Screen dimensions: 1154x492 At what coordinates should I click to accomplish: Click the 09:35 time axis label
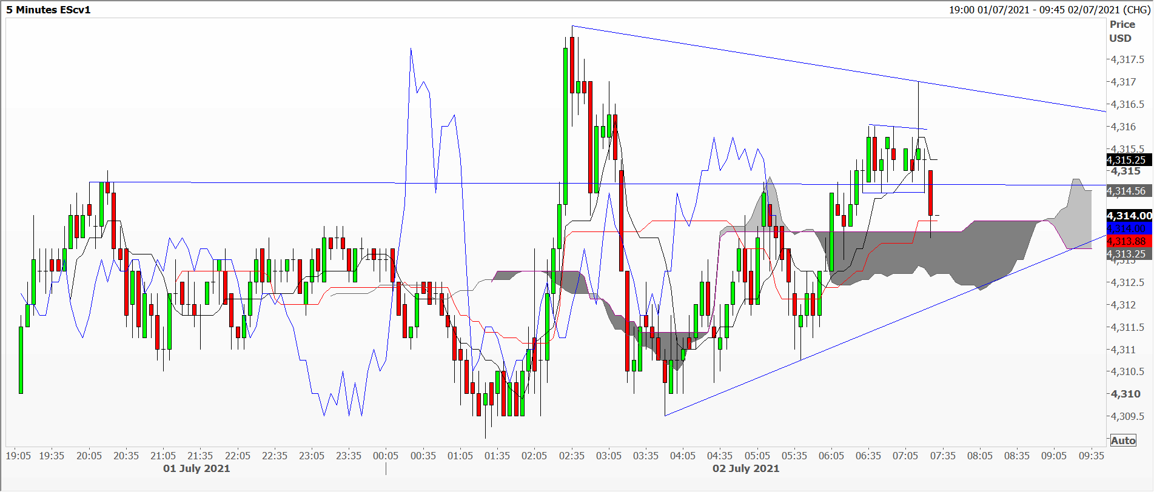[1092, 456]
